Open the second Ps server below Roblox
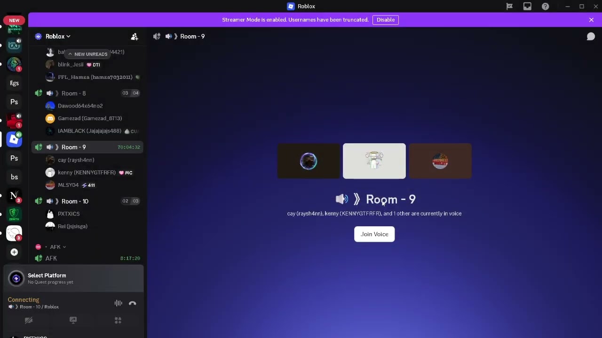 [14, 158]
